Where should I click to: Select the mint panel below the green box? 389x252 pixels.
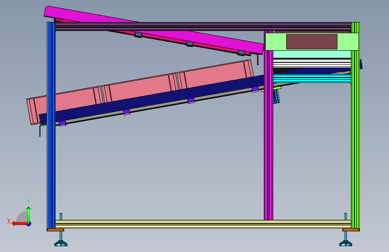coord(312,54)
